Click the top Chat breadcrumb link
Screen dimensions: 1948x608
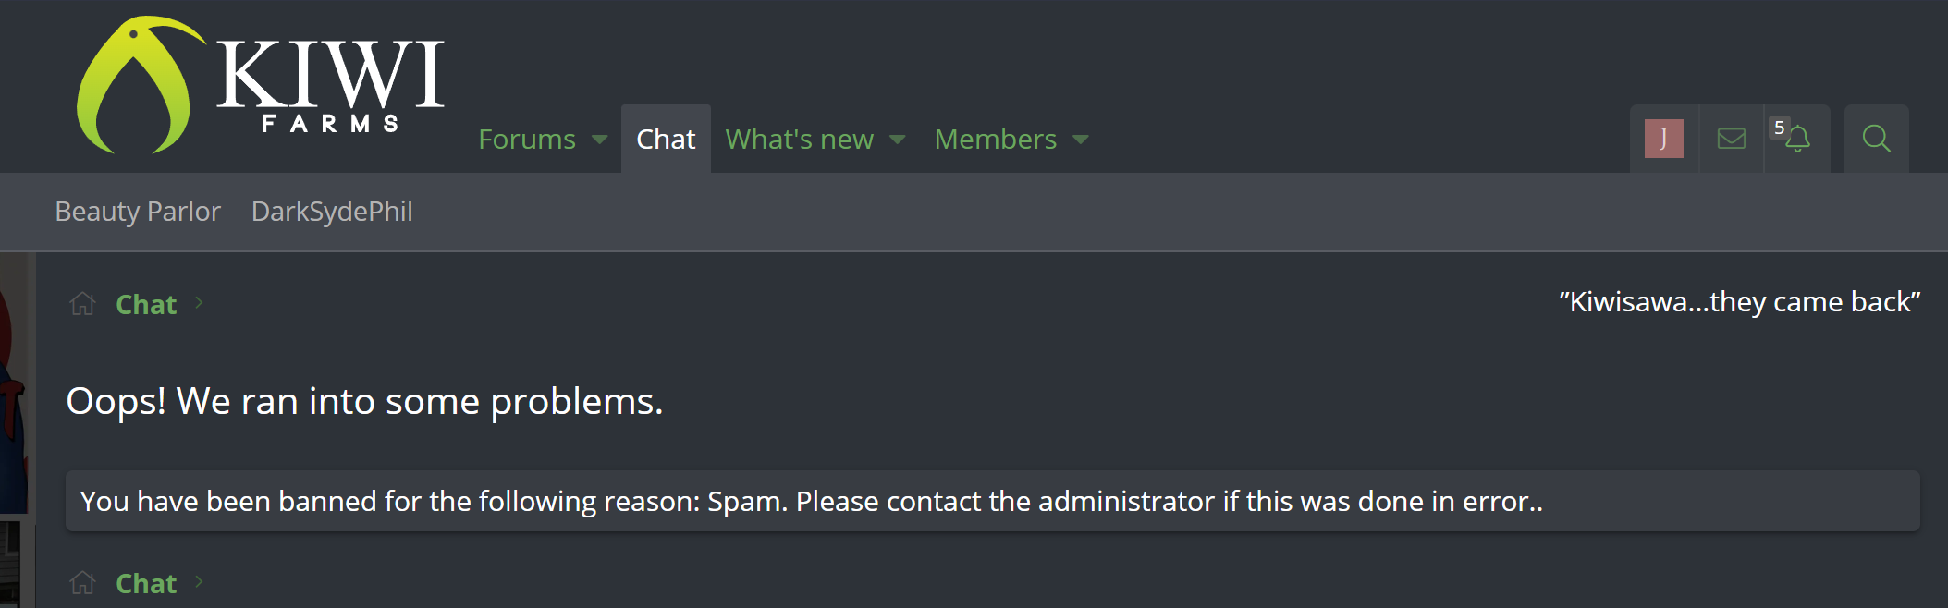(146, 305)
